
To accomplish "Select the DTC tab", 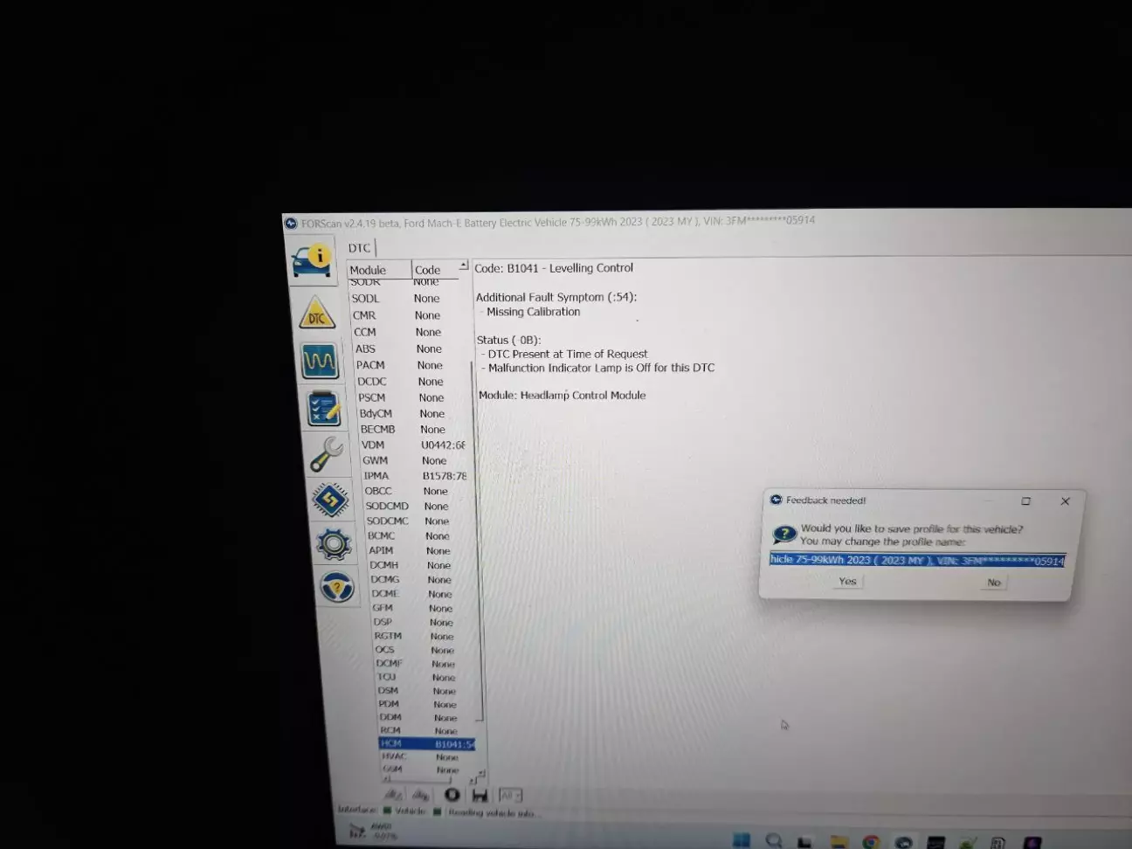I will 360,248.
